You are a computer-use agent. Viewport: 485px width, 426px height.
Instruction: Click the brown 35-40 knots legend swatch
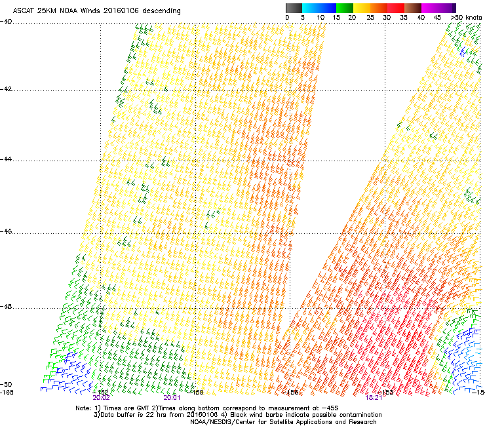[x=413, y=8]
